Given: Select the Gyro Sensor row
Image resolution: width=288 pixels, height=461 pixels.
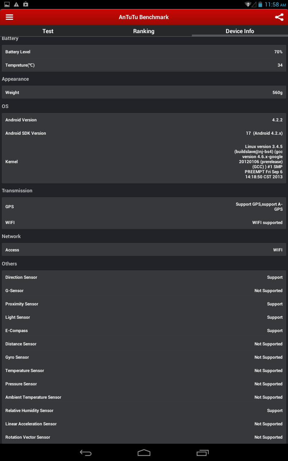Looking at the screenshot, I should point(144,357).
